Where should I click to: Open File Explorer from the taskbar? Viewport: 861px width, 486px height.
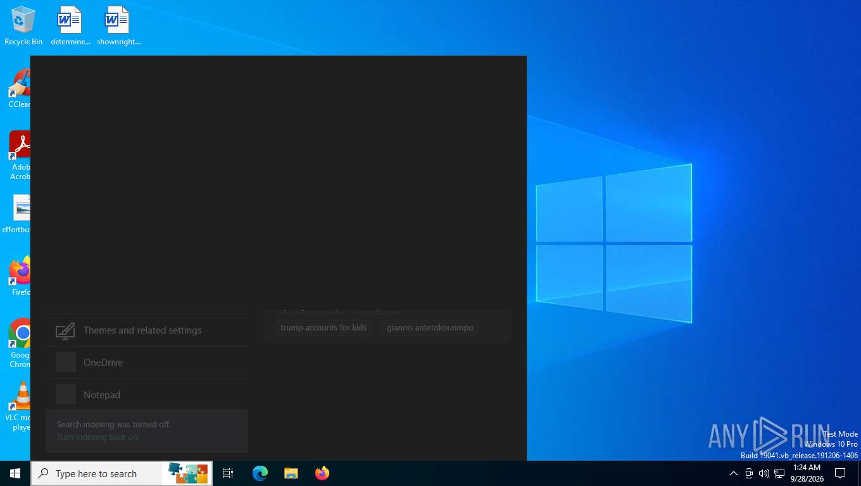click(x=291, y=473)
